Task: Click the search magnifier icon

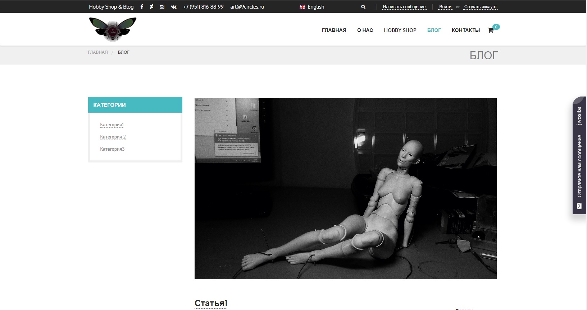Action: point(363,7)
